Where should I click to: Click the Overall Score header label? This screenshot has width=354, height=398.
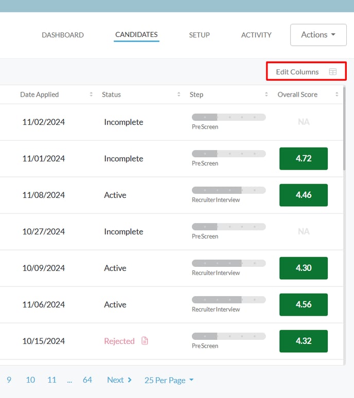pyautogui.click(x=297, y=95)
